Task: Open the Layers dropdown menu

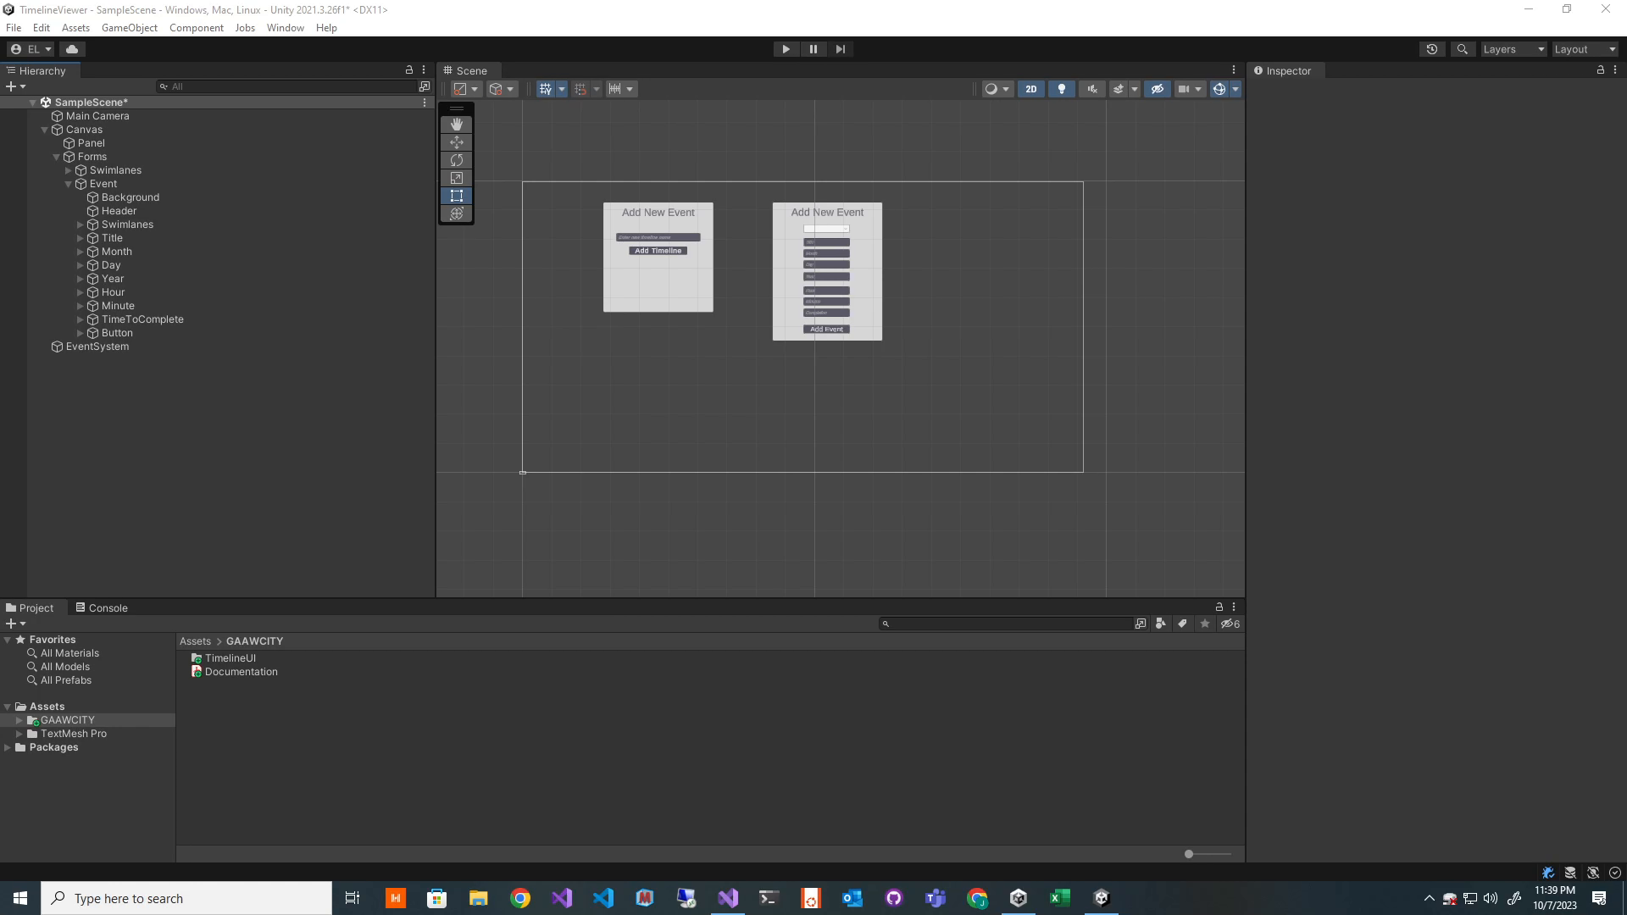Action: (x=1514, y=48)
